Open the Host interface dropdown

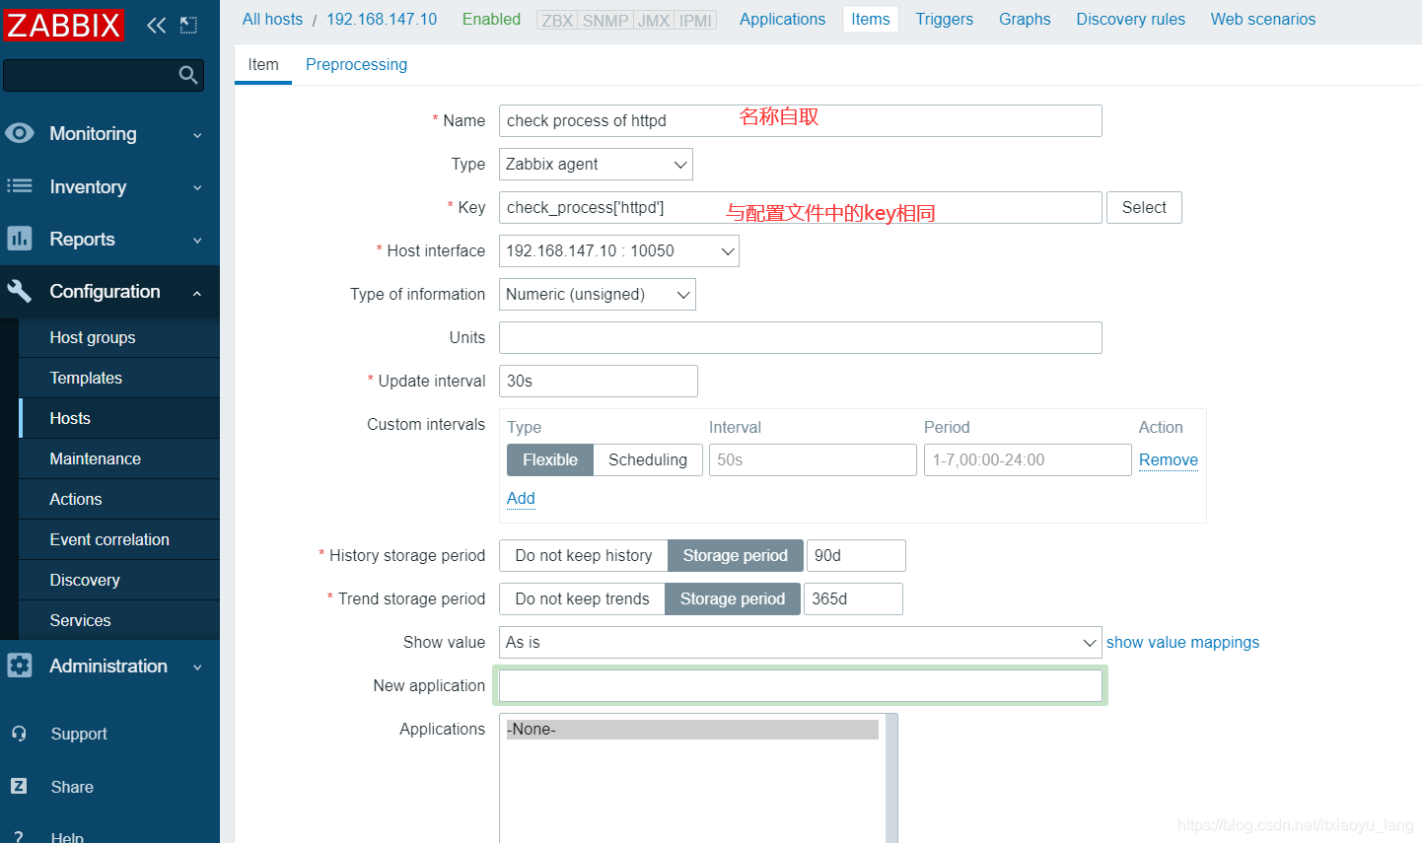coord(619,250)
